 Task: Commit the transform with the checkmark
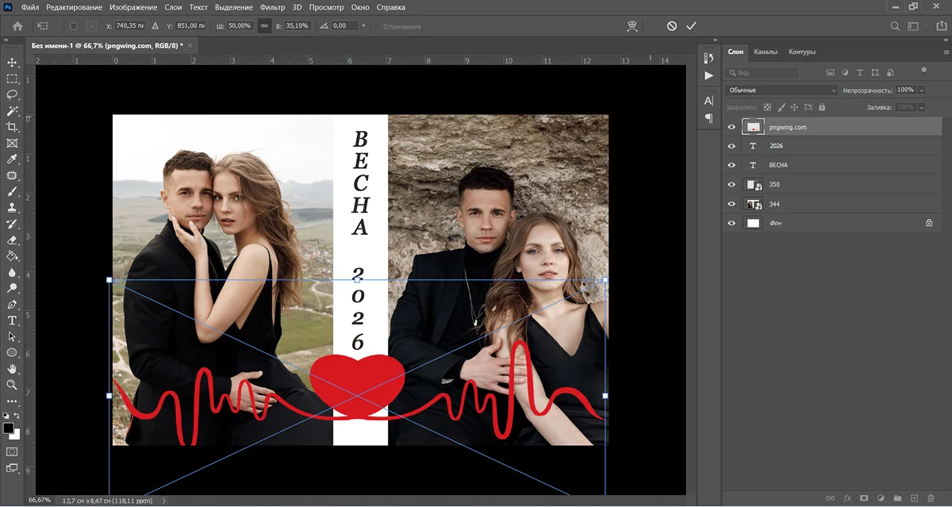[691, 26]
